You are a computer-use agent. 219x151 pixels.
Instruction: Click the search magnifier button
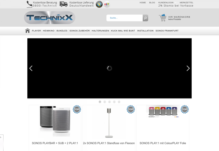click(145, 18)
